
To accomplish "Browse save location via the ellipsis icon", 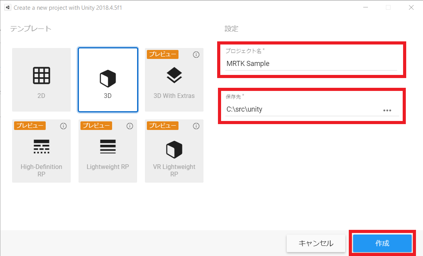I will coord(387,110).
